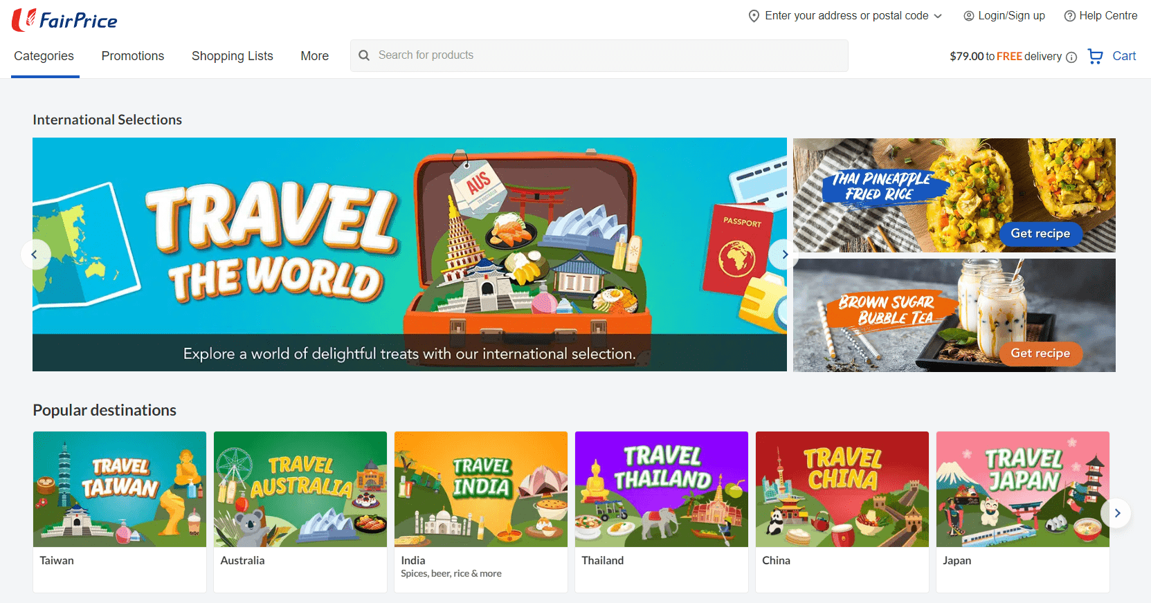Image resolution: width=1151 pixels, height=603 pixels.
Task: Open the Travel Japan destination card
Action: (1022, 510)
